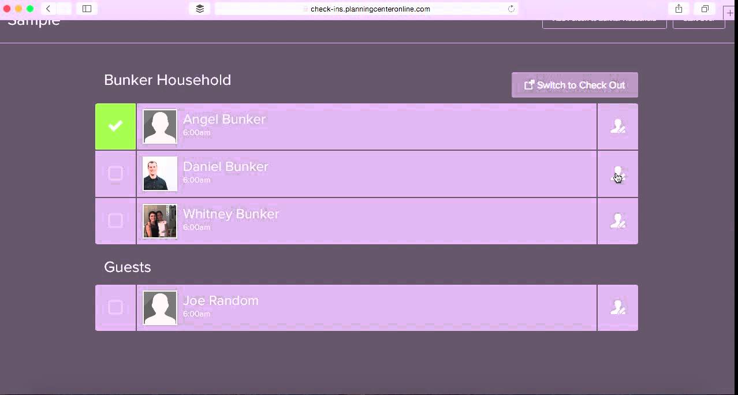Image resolution: width=738 pixels, height=395 pixels.
Task: Click Joe Random's placeholder avatar
Action: 160,308
